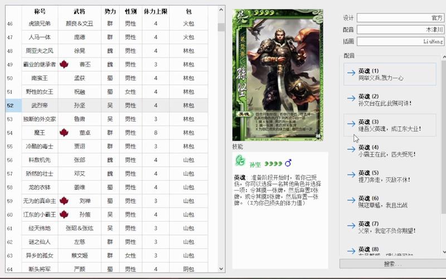The height and width of the screenshot is (279, 446).
Task: Open the 孙坚 general card image
Action: [x=278, y=75]
